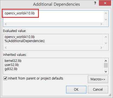Click the opencv_world410.lib entry in the edit field
This screenshot has width=113, height=98.
point(20,13)
